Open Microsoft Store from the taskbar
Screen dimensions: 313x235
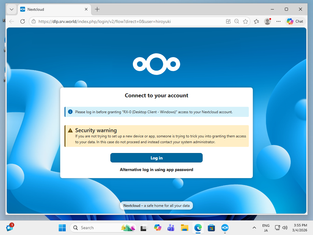212,228
